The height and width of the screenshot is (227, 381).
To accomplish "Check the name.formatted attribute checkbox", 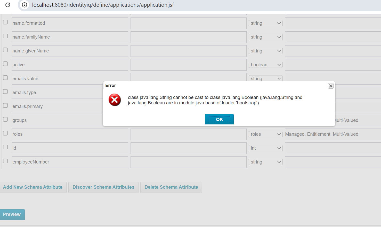I will click(5, 22).
